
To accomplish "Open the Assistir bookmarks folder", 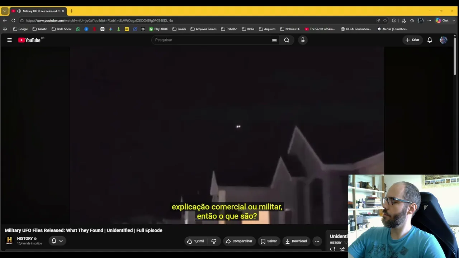I will tap(39, 29).
